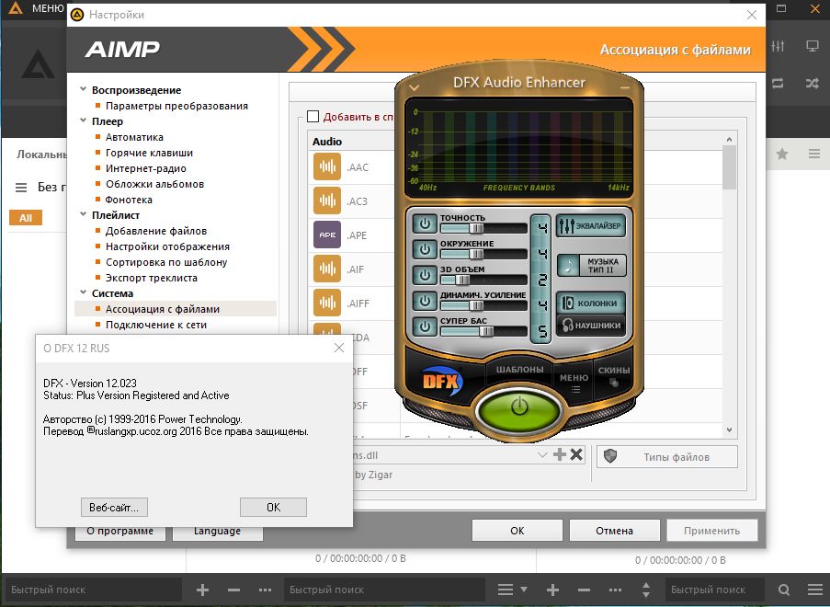Viewport: 830px width, 607px height.
Task: Open the equalizer icon in AIMP main window
Action: [x=778, y=46]
